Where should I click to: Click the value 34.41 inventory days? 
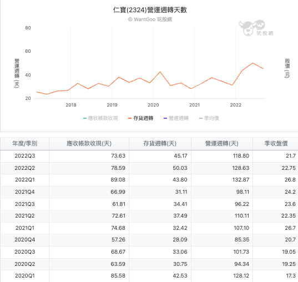[180, 204]
